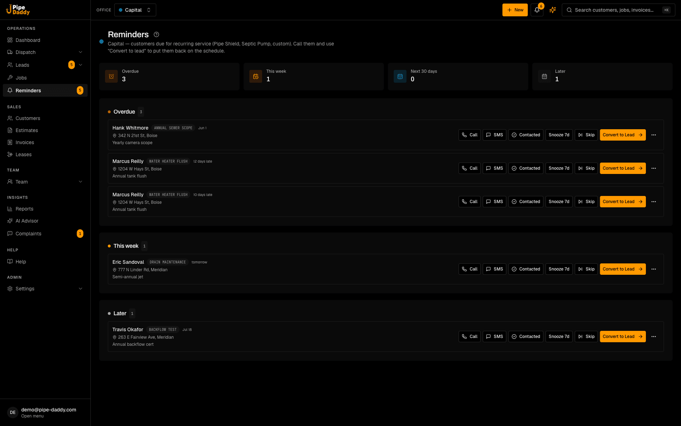Open the Customers page

click(x=45, y=118)
